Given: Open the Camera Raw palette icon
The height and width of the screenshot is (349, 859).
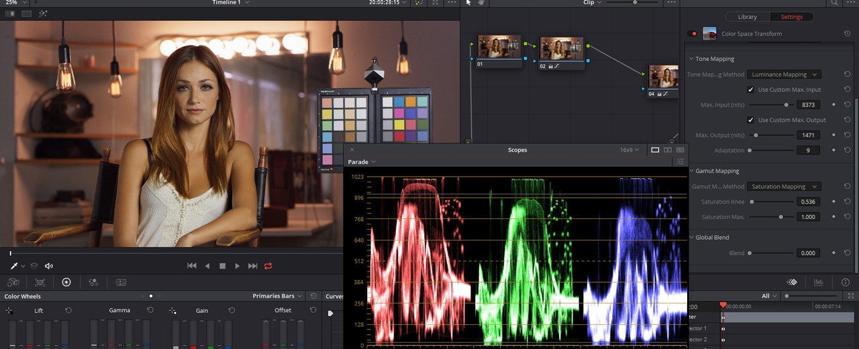Looking at the screenshot, I should click(x=13, y=283).
